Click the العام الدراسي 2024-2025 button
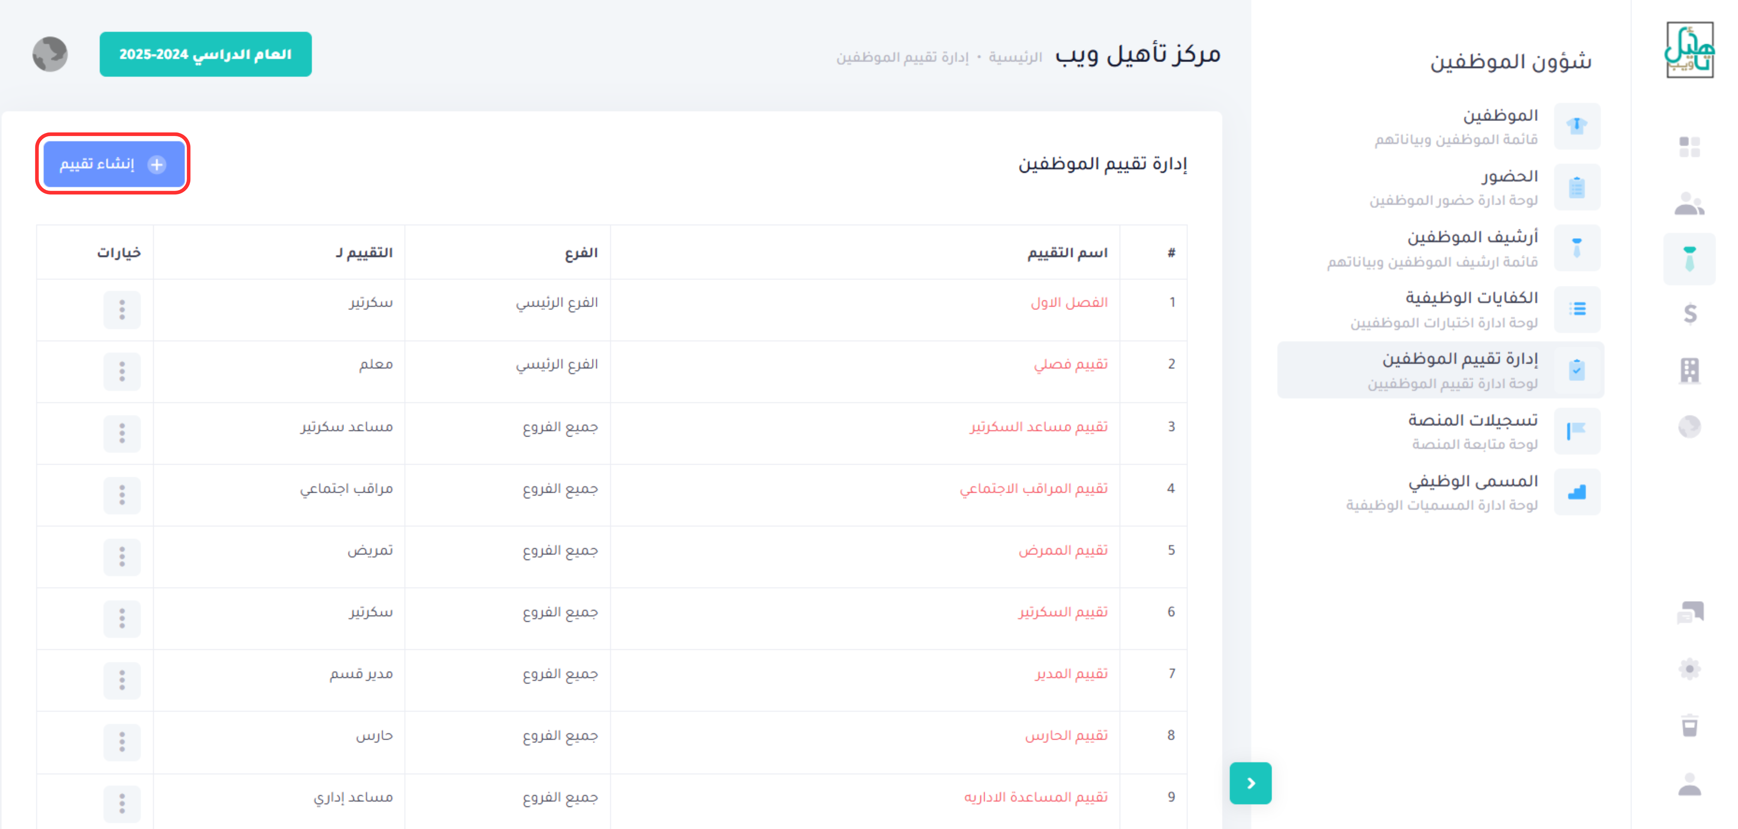The width and height of the screenshot is (1738, 829). coord(206,54)
